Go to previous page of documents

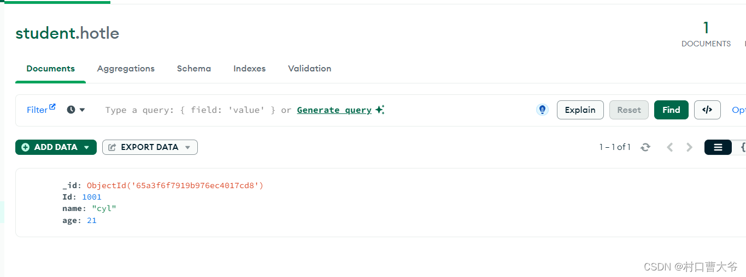[669, 147]
